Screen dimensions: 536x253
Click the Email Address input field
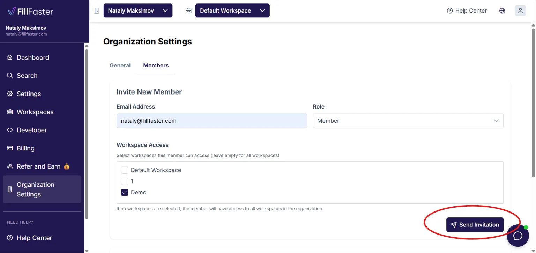212,121
